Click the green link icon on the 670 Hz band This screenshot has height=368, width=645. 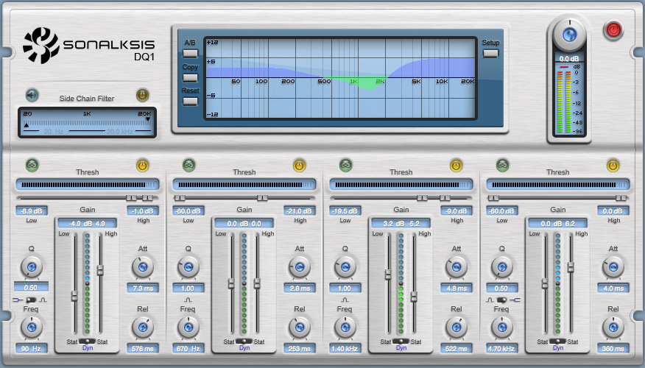tap(188, 165)
